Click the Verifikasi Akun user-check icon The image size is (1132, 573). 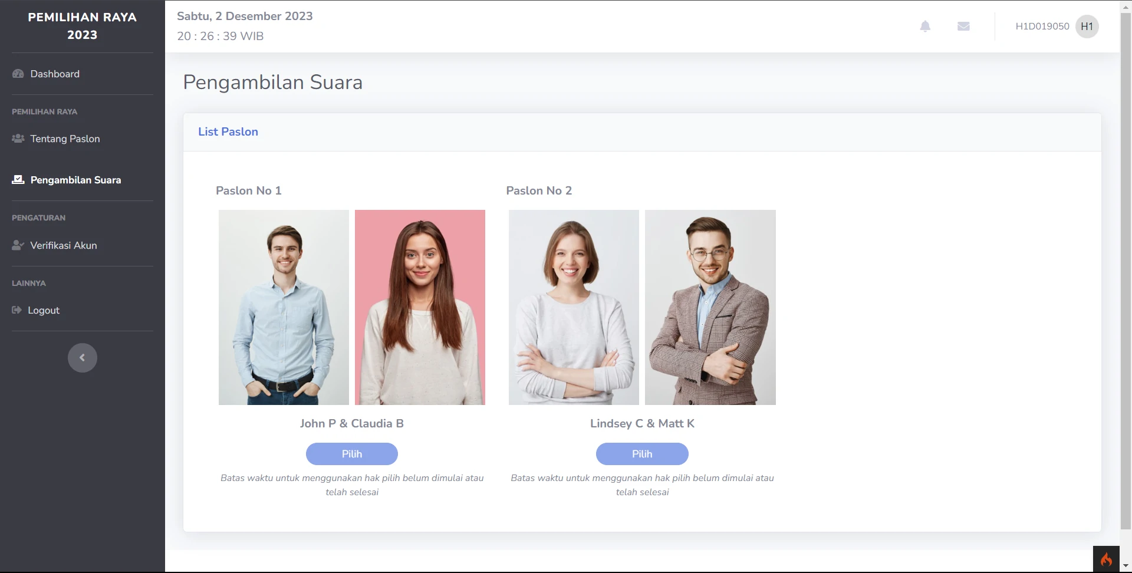(x=18, y=245)
